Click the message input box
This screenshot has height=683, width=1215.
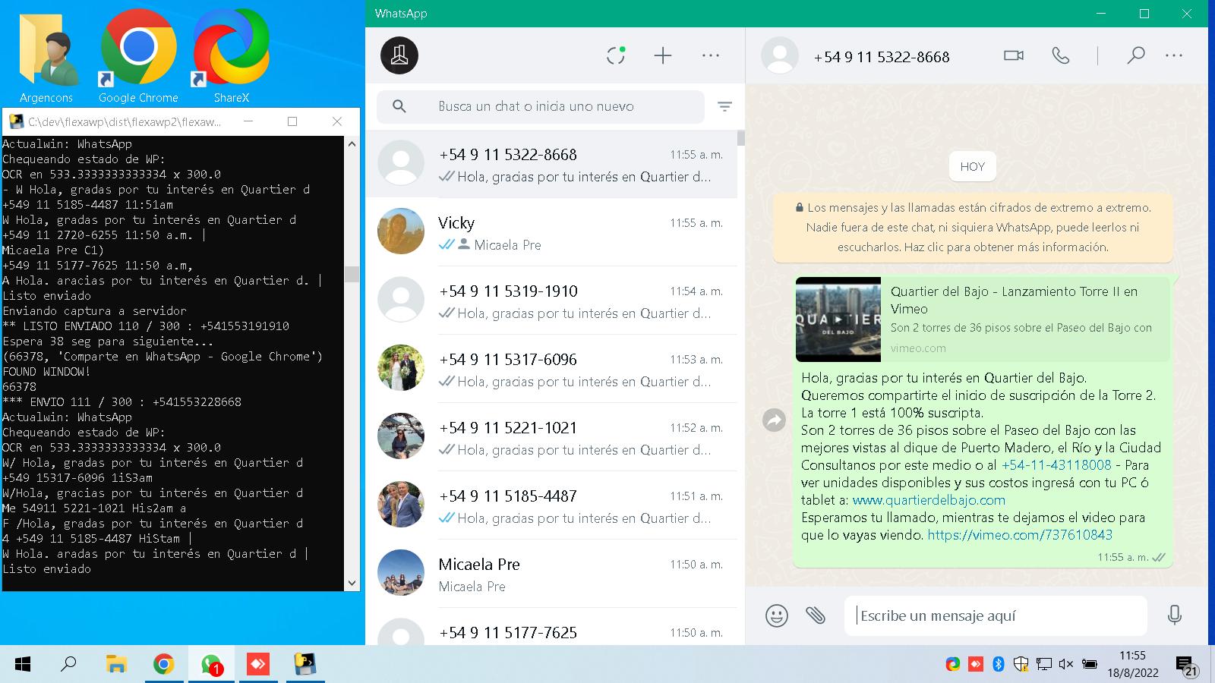click(x=996, y=615)
